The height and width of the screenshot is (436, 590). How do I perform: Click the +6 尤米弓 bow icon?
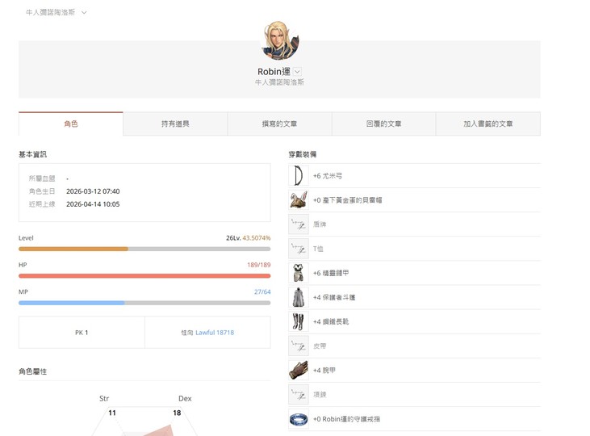298,175
